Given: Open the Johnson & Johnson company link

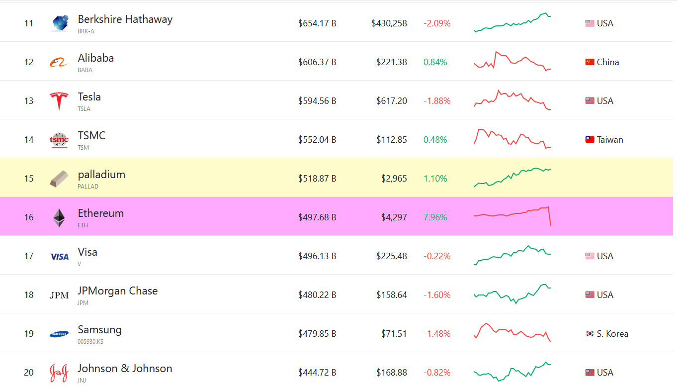Looking at the screenshot, I should click(x=125, y=369).
